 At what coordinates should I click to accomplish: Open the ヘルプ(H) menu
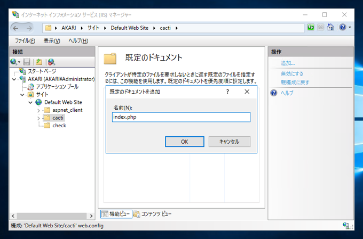tap(78, 41)
